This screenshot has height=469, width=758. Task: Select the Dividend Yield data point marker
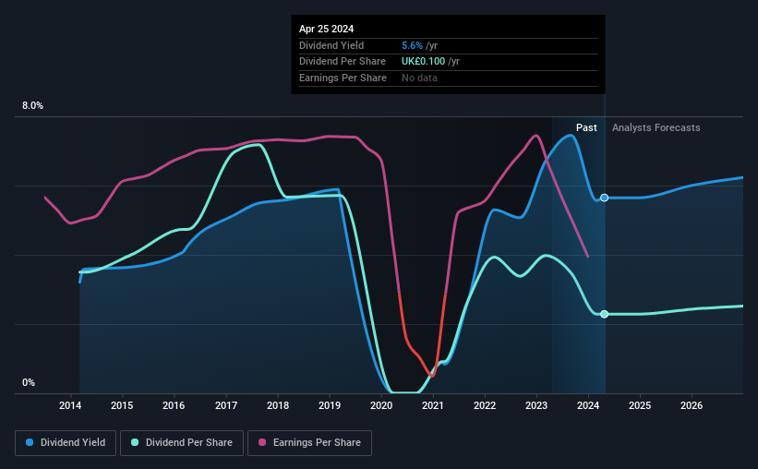pyautogui.click(x=604, y=198)
